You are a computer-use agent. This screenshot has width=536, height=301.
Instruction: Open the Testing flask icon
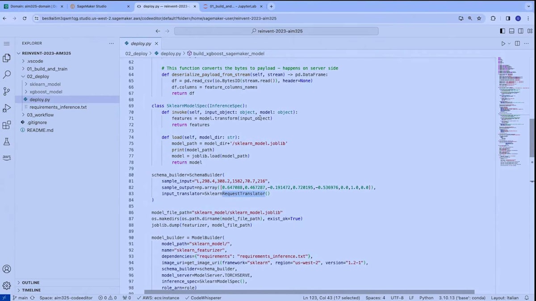tap(7, 142)
